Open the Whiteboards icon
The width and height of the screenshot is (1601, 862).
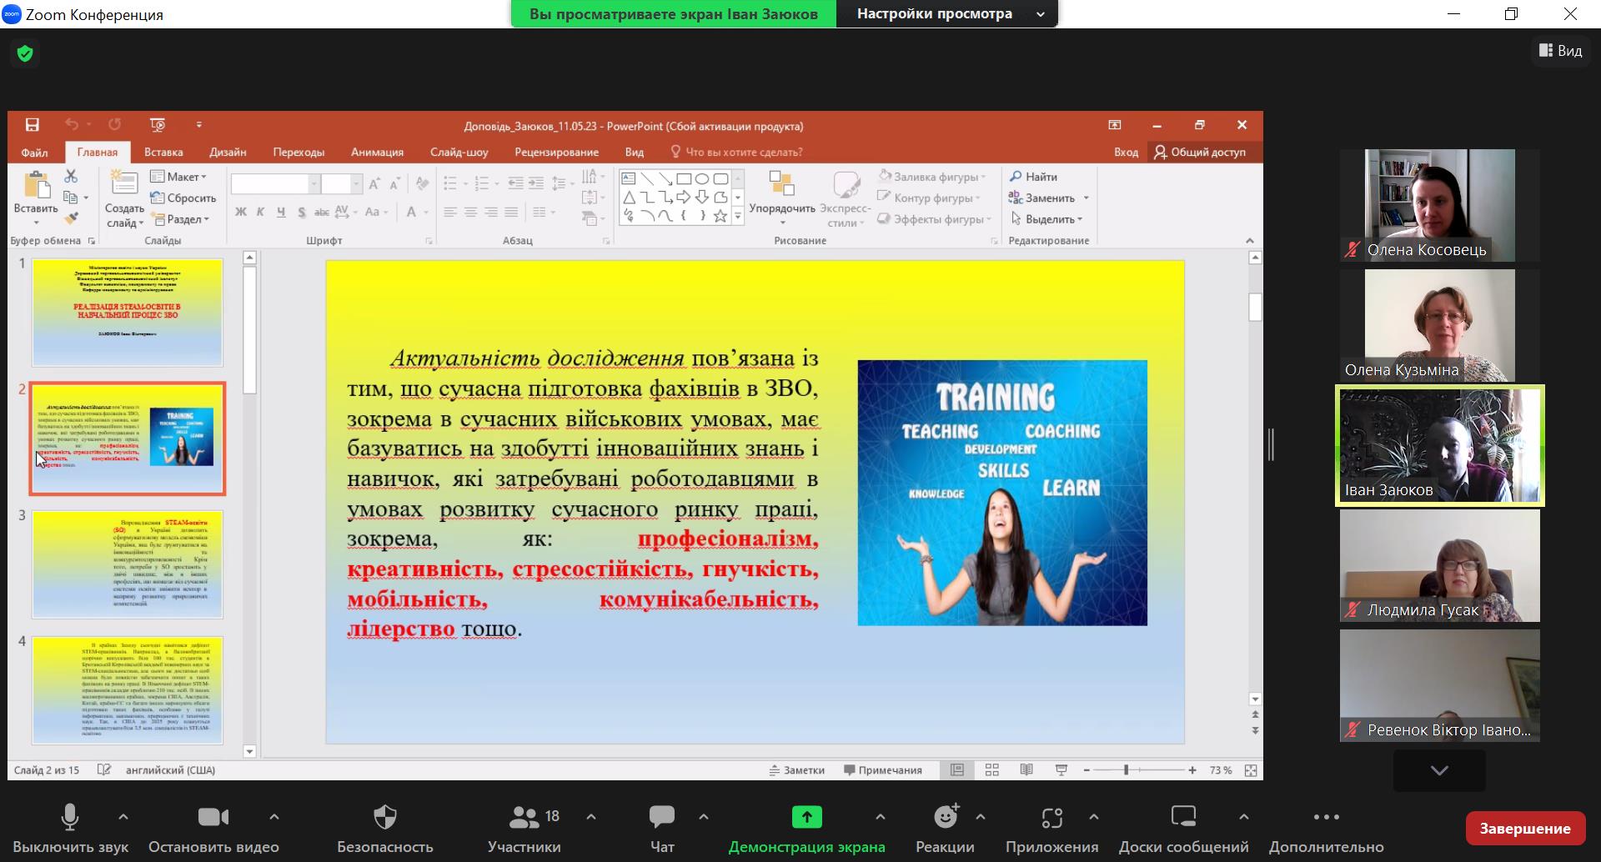tap(1183, 818)
